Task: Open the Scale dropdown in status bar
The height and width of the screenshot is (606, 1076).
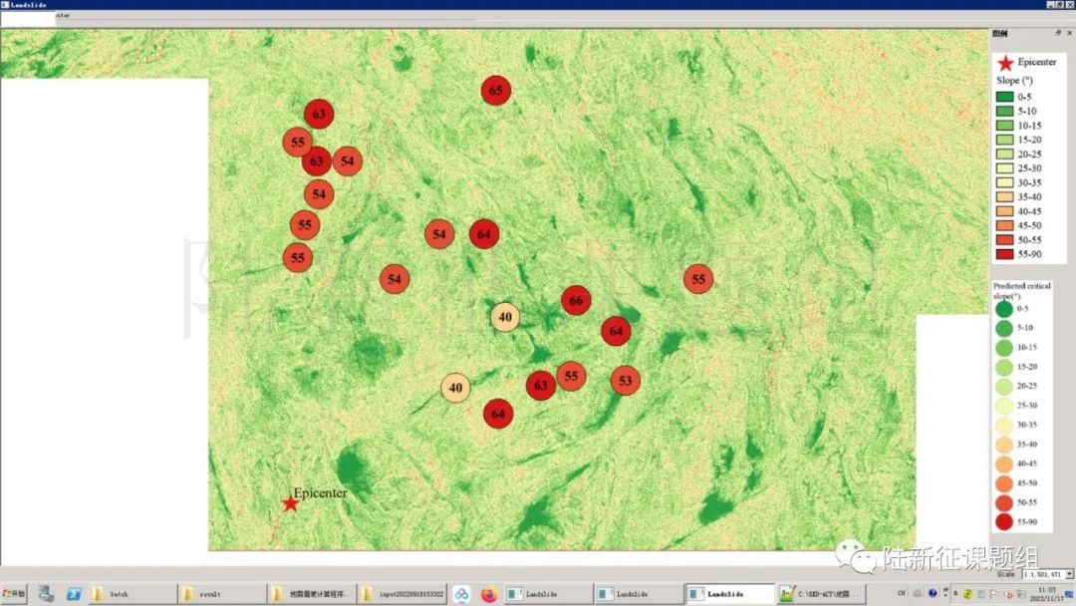Action: (1069, 574)
